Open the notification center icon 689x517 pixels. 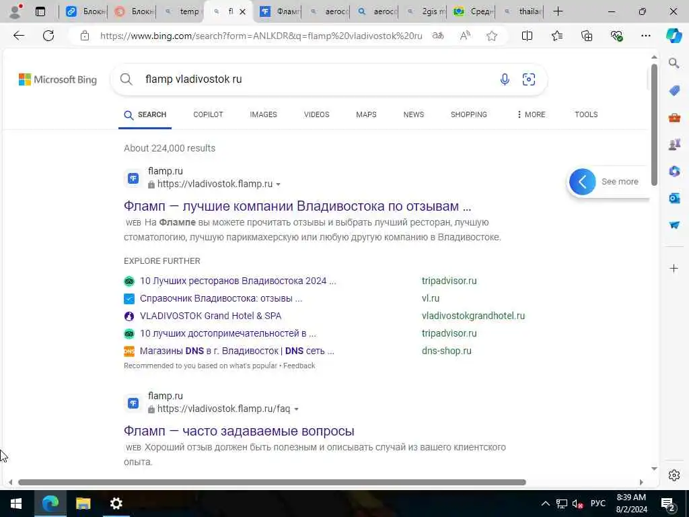pyautogui.click(x=667, y=504)
